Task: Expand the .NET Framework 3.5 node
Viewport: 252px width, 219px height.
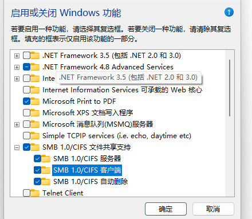Action: [17, 56]
